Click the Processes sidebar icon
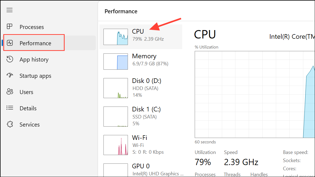This screenshot has width=315, height=177. [10, 27]
